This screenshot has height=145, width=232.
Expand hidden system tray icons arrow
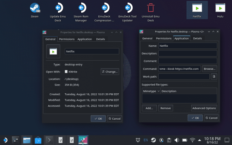(x=199, y=140)
